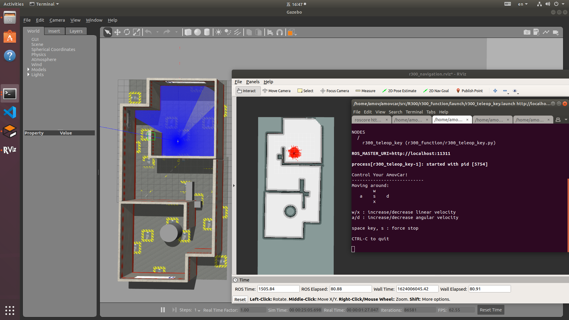
Task: Click the Copy icon in Gazebo toolbar
Action: (249, 32)
